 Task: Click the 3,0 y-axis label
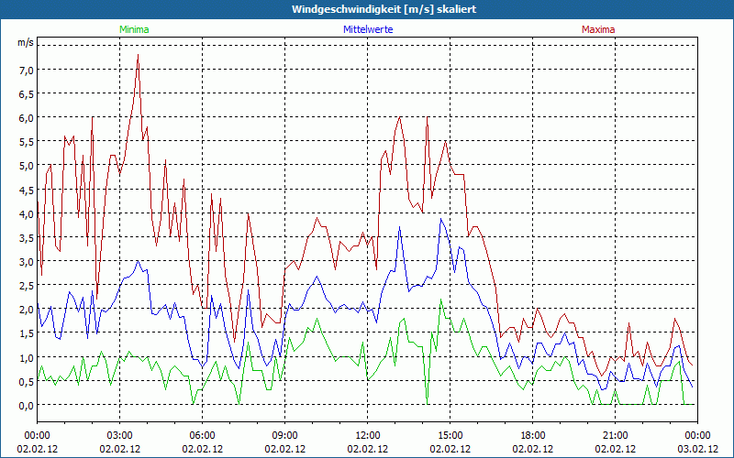(27, 261)
